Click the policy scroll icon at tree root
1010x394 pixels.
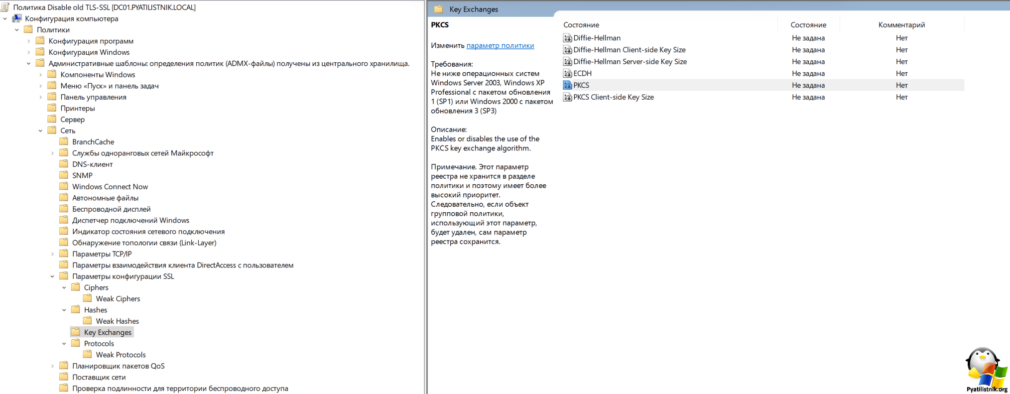[5, 7]
